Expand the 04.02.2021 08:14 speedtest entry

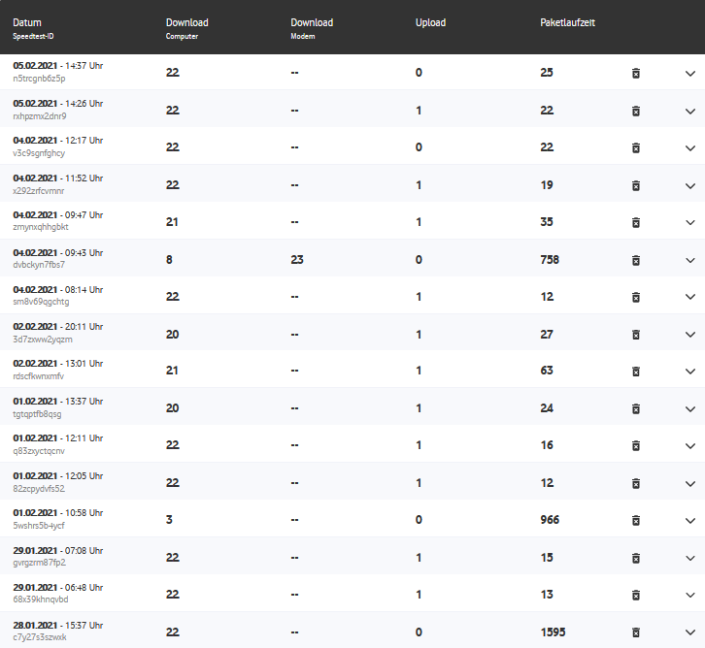[x=690, y=297]
